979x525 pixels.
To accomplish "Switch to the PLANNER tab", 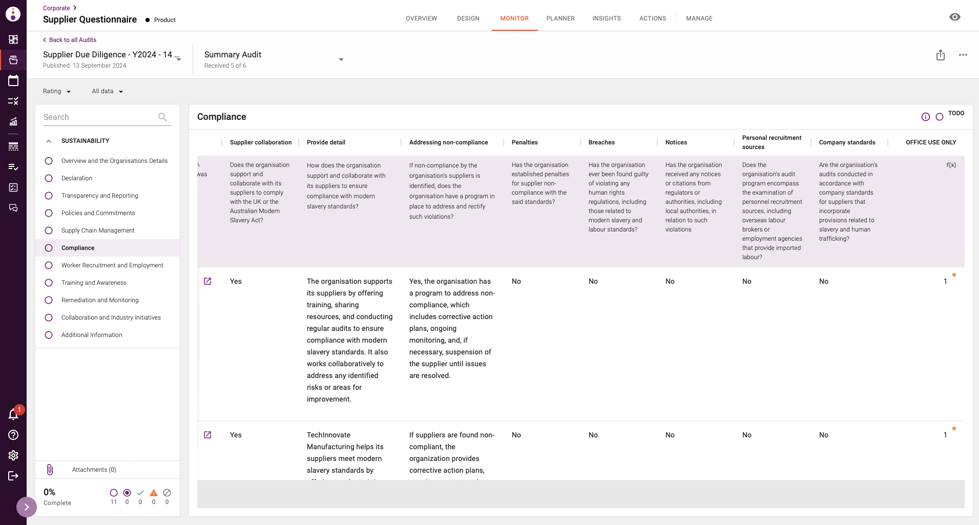I will point(560,18).
